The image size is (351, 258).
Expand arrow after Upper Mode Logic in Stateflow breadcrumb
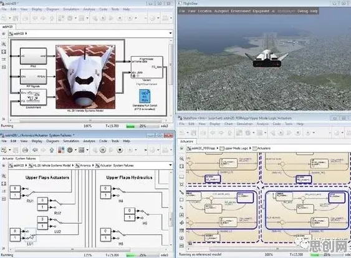click(250, 148)
